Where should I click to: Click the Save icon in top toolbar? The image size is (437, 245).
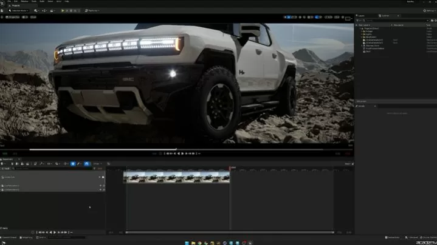[x=4, y=10]
